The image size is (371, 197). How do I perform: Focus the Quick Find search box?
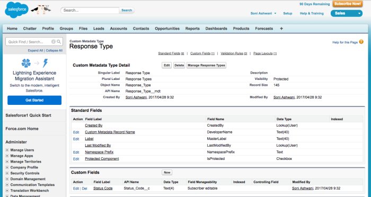[34, 42]
